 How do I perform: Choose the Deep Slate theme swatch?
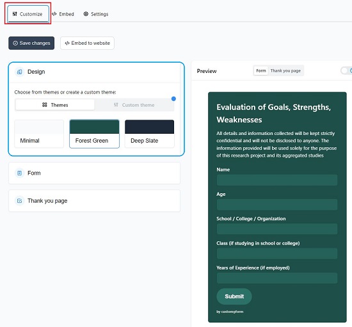(150, 134)
